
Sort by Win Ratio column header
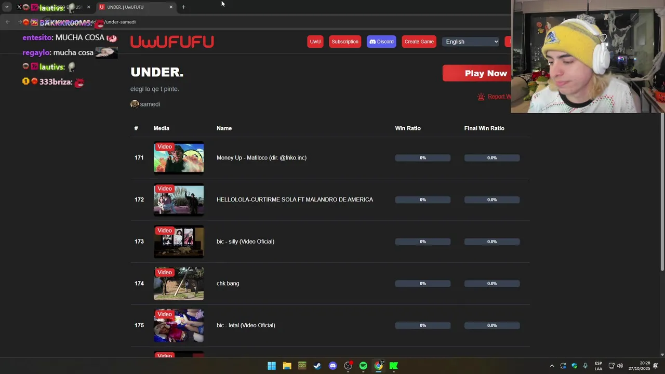(x=408, y=128)
